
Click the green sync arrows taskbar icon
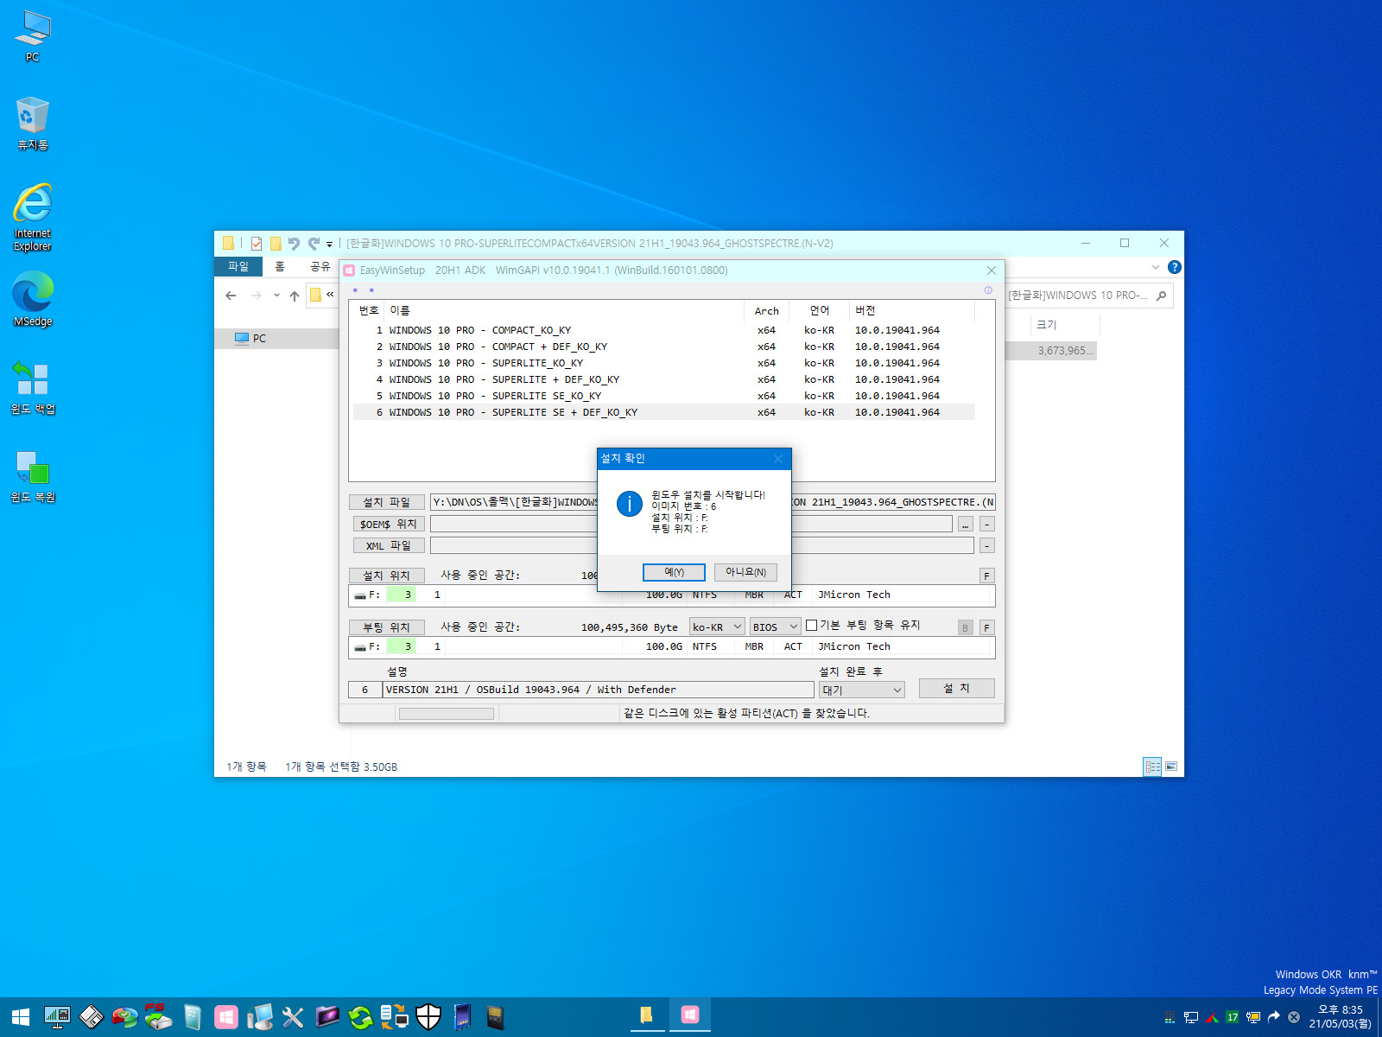click(360, 1017)
